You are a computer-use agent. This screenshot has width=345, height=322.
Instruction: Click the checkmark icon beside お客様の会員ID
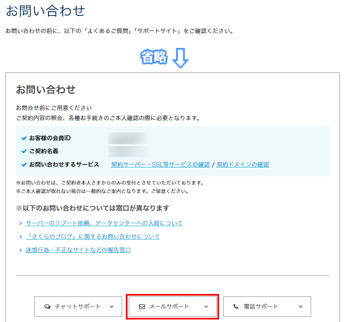[24, 138]
